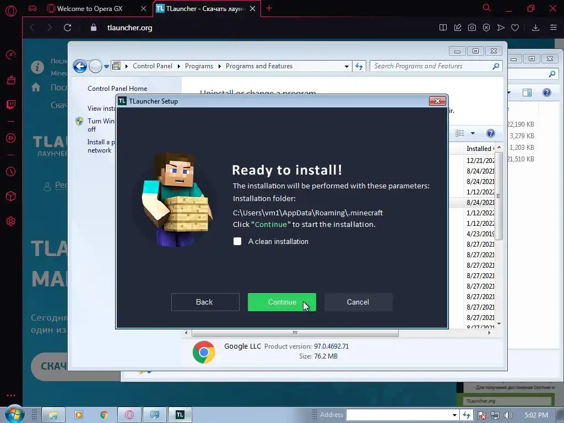
Task: Open a new browser tab
Action: pyautogui.click(x=269, y=8)
